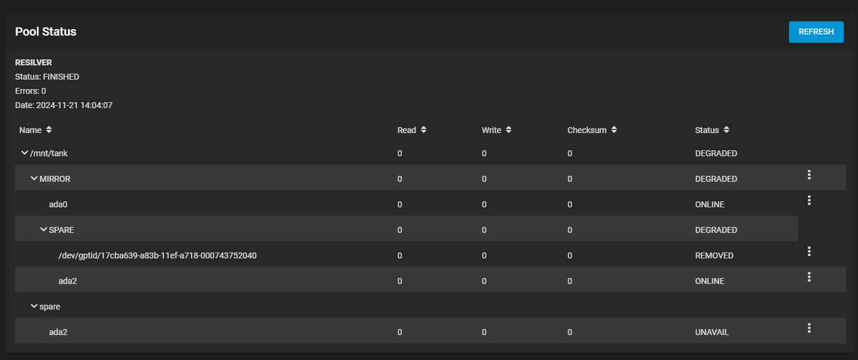
Task: Select the /dev/gptid device entry
Action: point(157,255)
